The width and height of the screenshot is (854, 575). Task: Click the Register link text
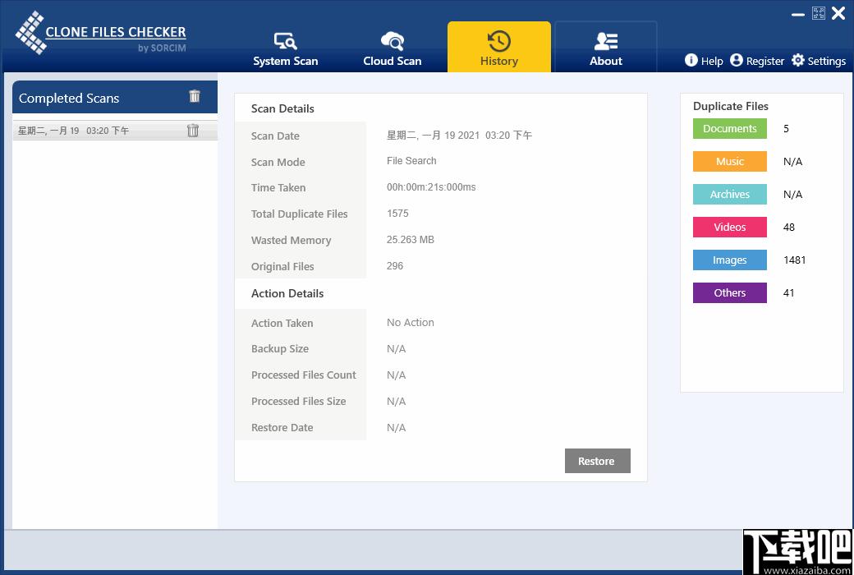point(765,61)
